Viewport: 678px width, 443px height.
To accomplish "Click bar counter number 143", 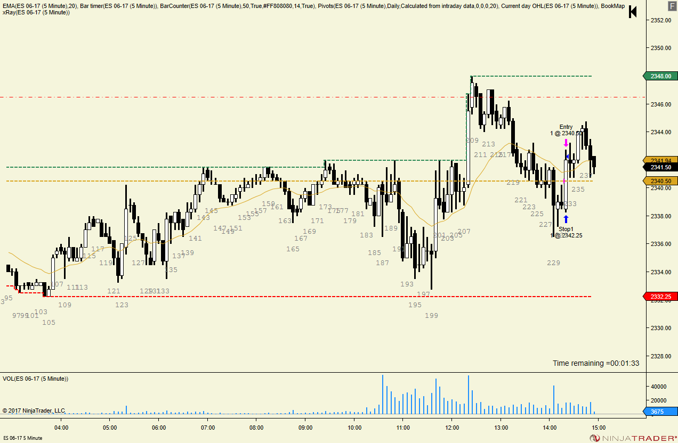I will tap(203, 218).
